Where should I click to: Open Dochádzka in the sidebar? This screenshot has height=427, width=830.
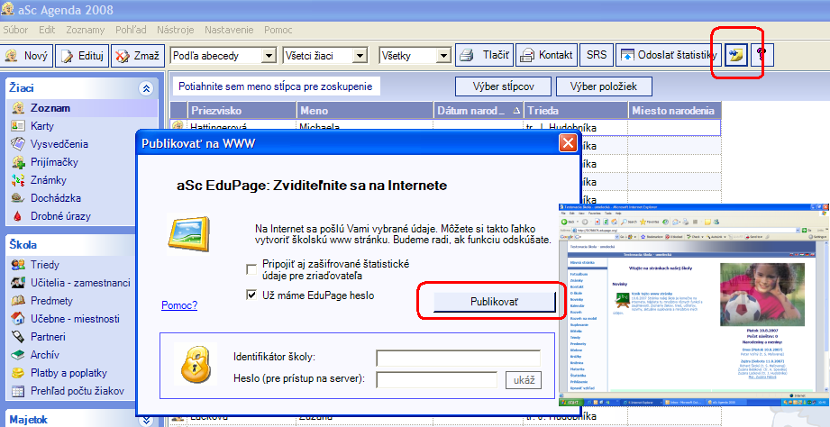56,198
